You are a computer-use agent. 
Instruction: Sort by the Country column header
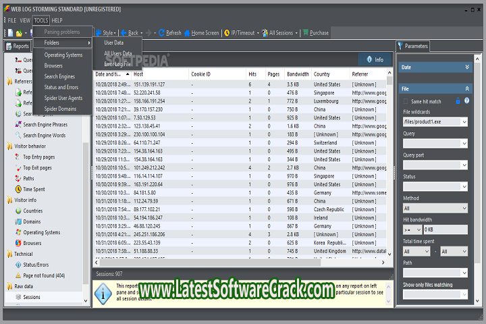[x=330, y=74]
